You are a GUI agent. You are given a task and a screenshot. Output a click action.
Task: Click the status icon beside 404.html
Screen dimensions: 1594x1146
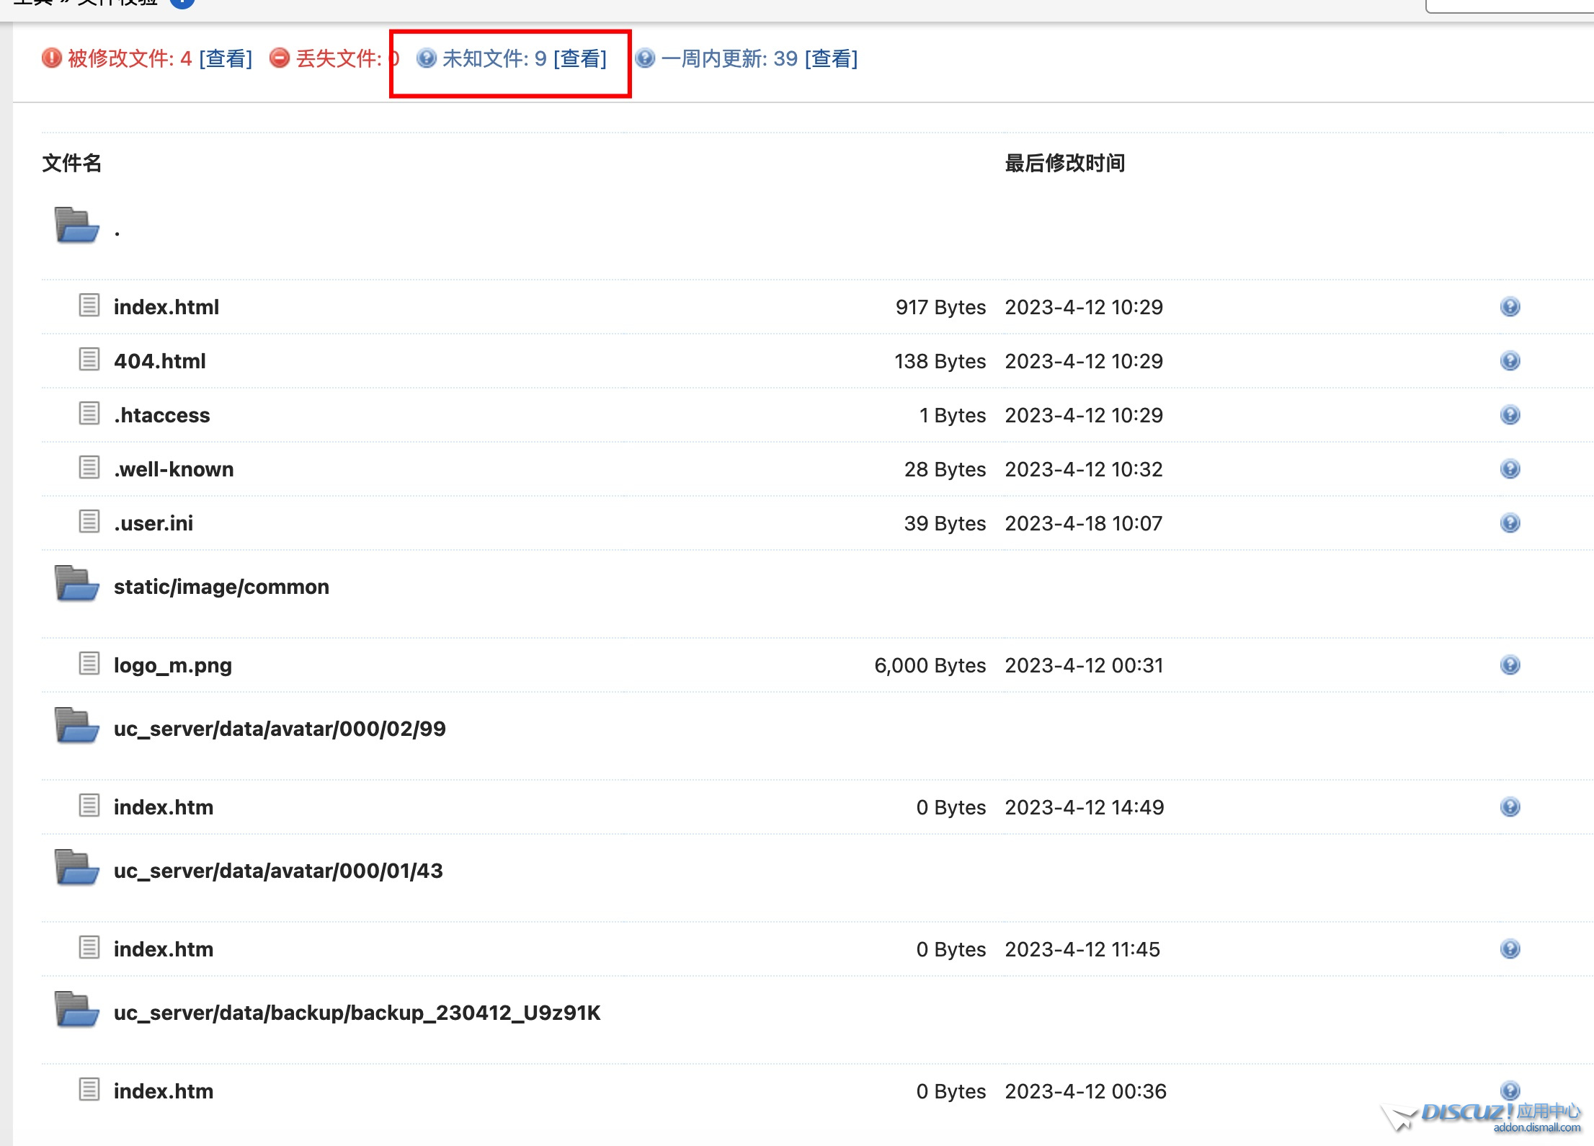coord(1510,361)
